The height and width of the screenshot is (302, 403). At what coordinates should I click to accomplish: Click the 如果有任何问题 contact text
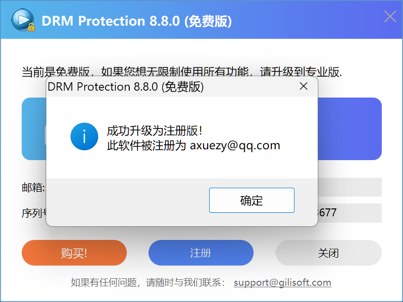148,283
